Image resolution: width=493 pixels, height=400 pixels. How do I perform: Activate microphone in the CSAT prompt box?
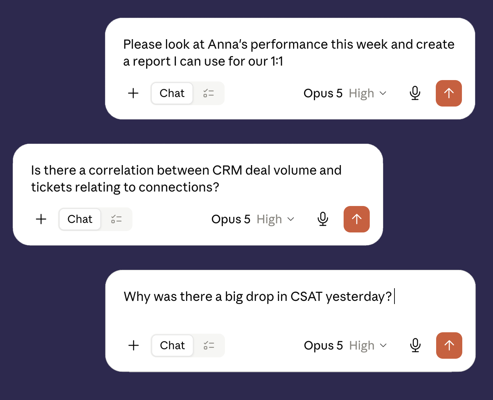(415, 346)
